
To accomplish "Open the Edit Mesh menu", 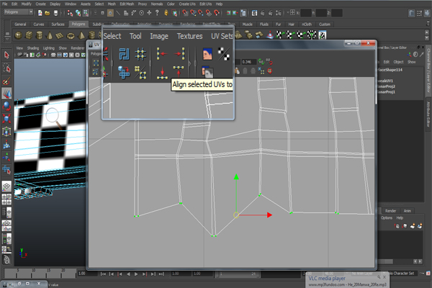I will (x=127, y=4).
